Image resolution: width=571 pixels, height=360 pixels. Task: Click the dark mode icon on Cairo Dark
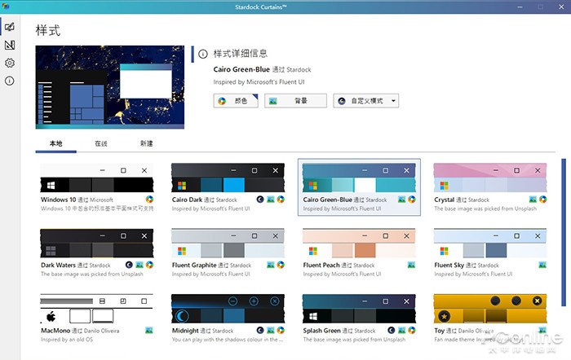[260, 200]
